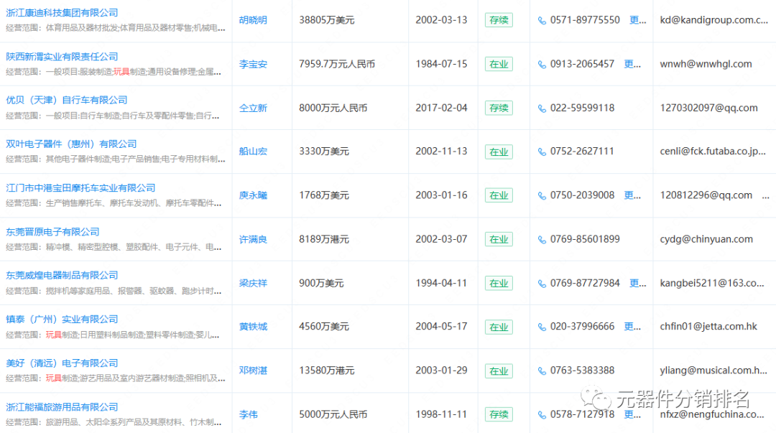Select email kd@kandigroup.com.c...
Screen dimensions: 776x433
(713, 20)
